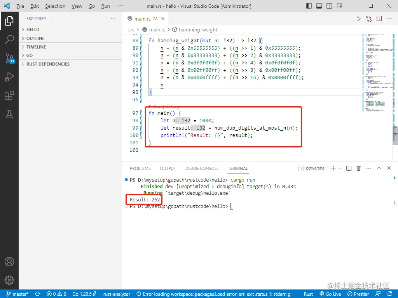Kill terminal with the trash icon
This screenshot has width=398, height=298.
(x=358, y=168)
